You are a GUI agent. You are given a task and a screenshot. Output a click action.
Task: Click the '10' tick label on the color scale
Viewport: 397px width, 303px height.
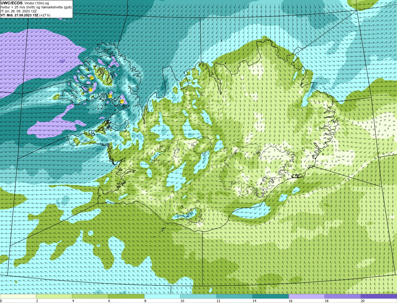point(182,301)
